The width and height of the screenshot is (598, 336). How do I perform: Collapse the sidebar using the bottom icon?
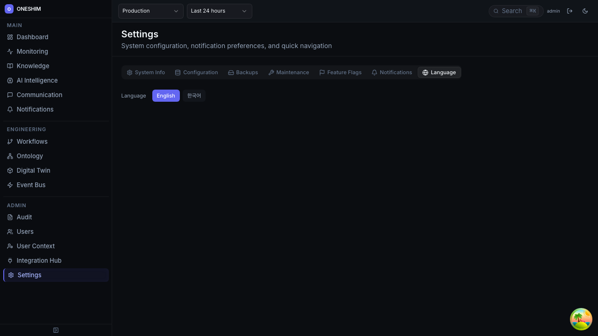tap(56, 330)
